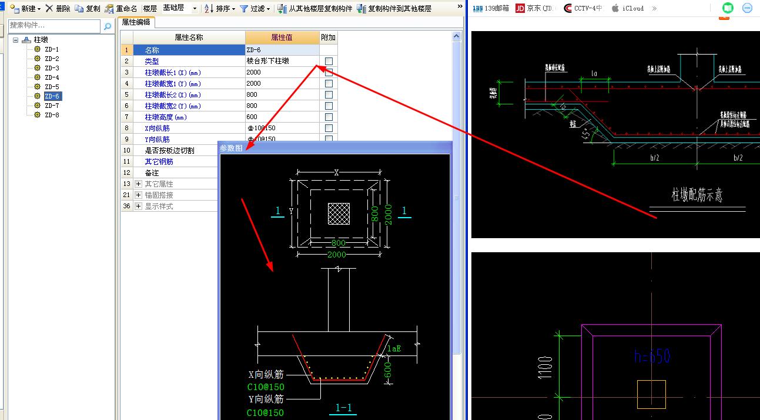Select ZD-6 in component tree
This screenshot has width=760, height=420.
52,96
